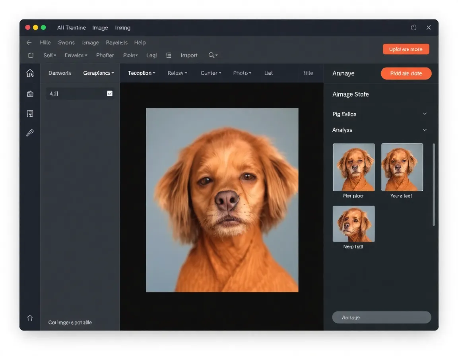Click the back arrow beside Hille
Image resolution: width=458 pixels, height=356 pixels.
29,43
